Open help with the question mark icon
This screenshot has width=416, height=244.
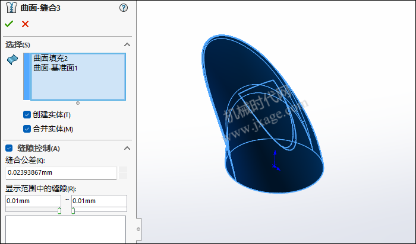coord(124,8)
